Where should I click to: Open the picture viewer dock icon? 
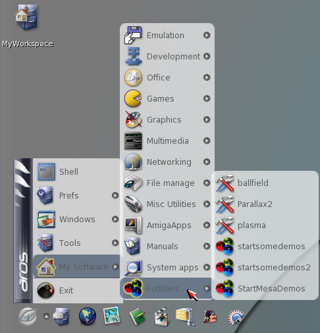112,316
